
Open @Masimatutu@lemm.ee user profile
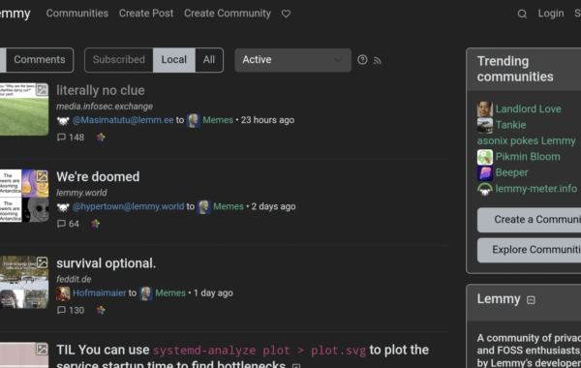coord(123,120)
